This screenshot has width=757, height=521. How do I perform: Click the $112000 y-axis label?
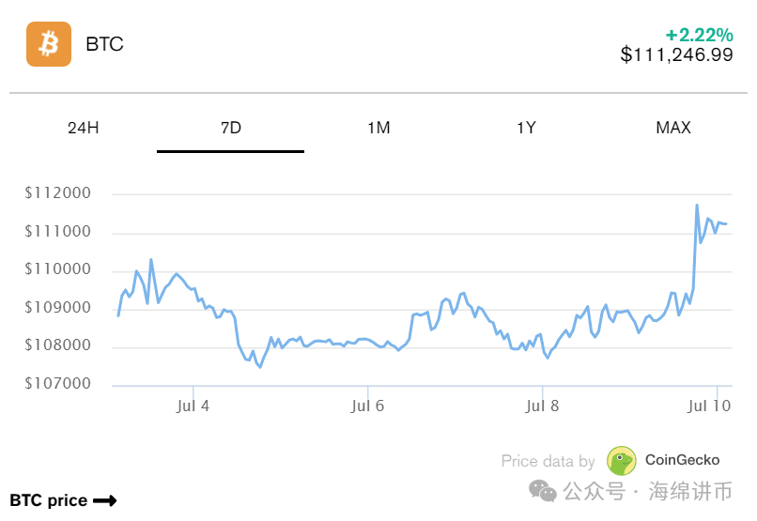tap(58, 193)
